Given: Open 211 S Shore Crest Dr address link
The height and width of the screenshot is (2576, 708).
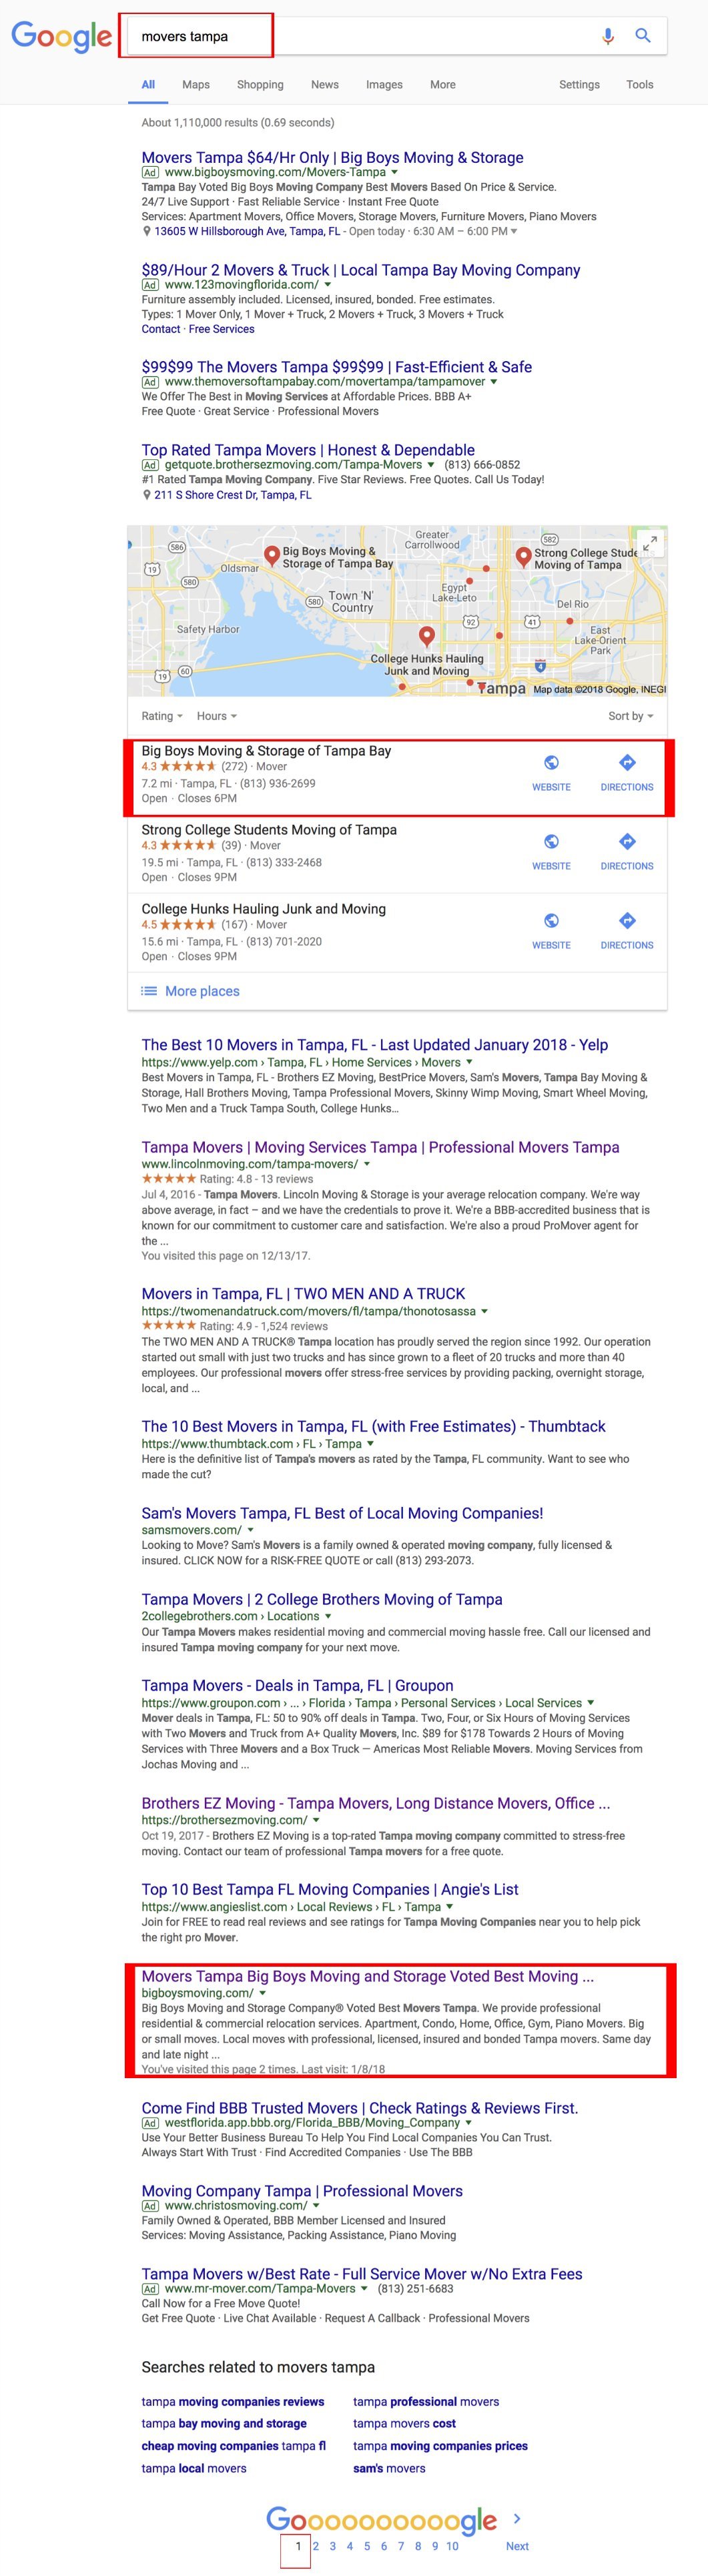Looking at the screenshot, I should 233,495.
